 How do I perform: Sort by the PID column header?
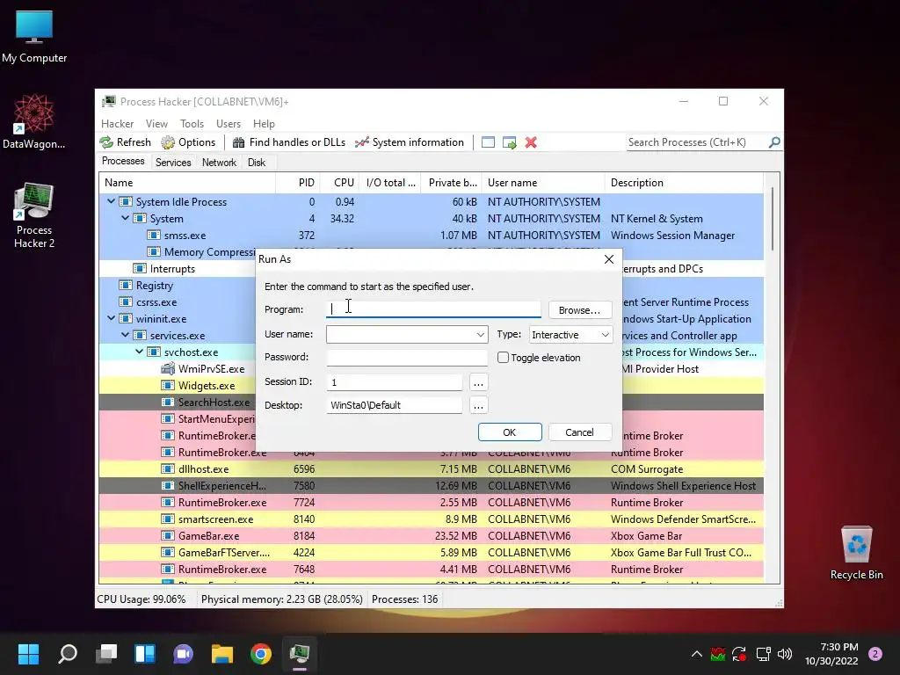tap(298, 183)
